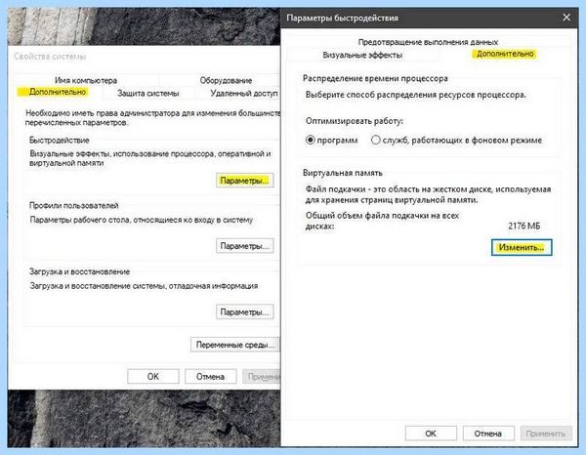Image resolution: width=586 pixels, height=455 pixels.
Task: Open Имя компьютера tab in System Properties
Action: [86, 80]
